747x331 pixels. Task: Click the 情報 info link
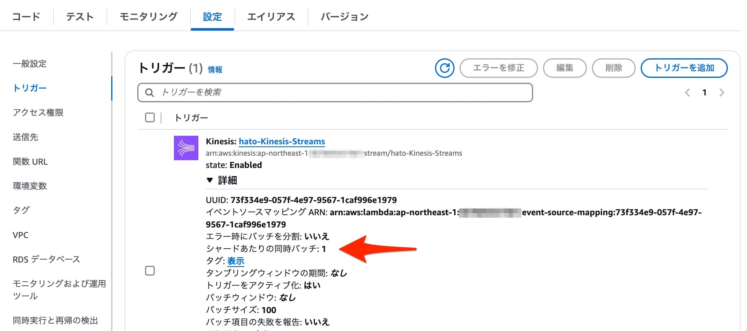215,70
